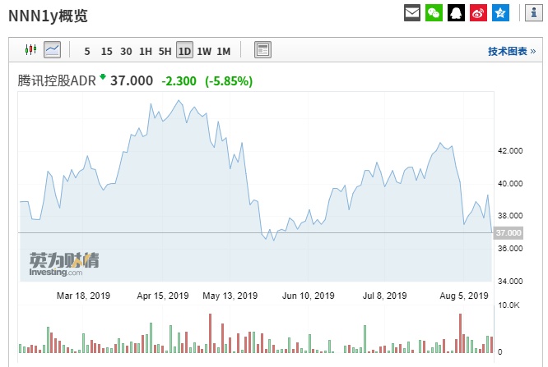Select the 1D interval

tap(184, 50)
